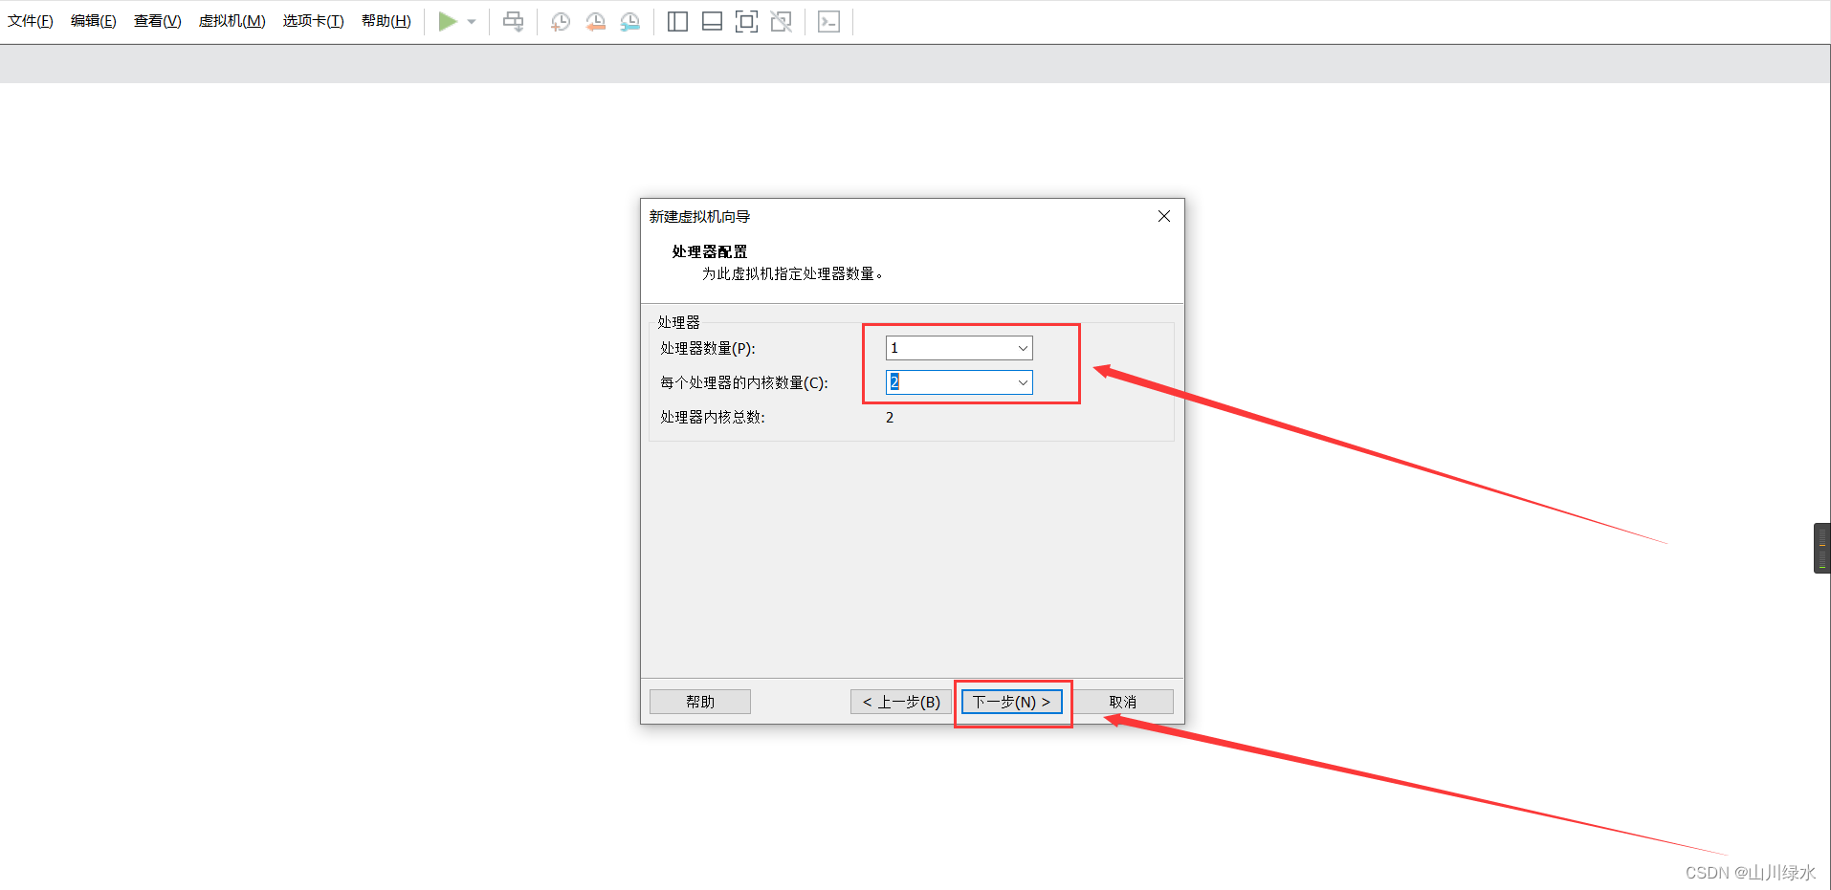
Task: Take a snapshot of the virtual machine
Action: click(561, 21)
